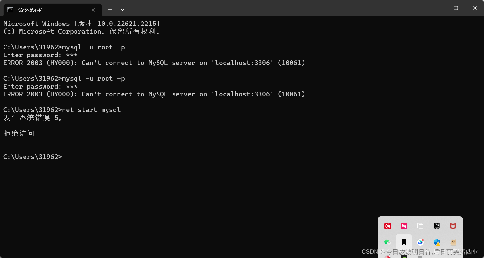
Task: Maximize the terminal window
Action: click(x=456, y=8)
